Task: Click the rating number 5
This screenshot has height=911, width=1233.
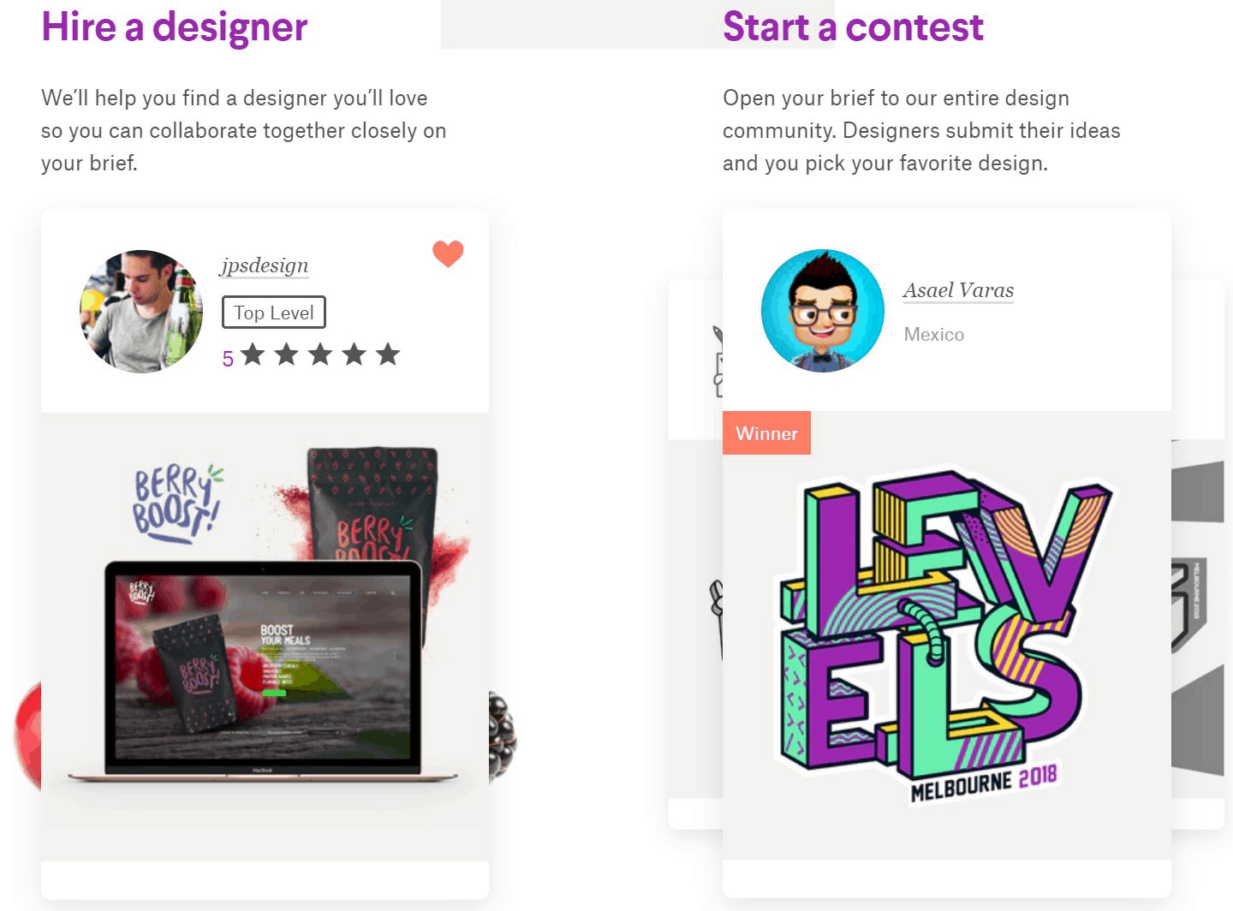Action: coord(228,359)
